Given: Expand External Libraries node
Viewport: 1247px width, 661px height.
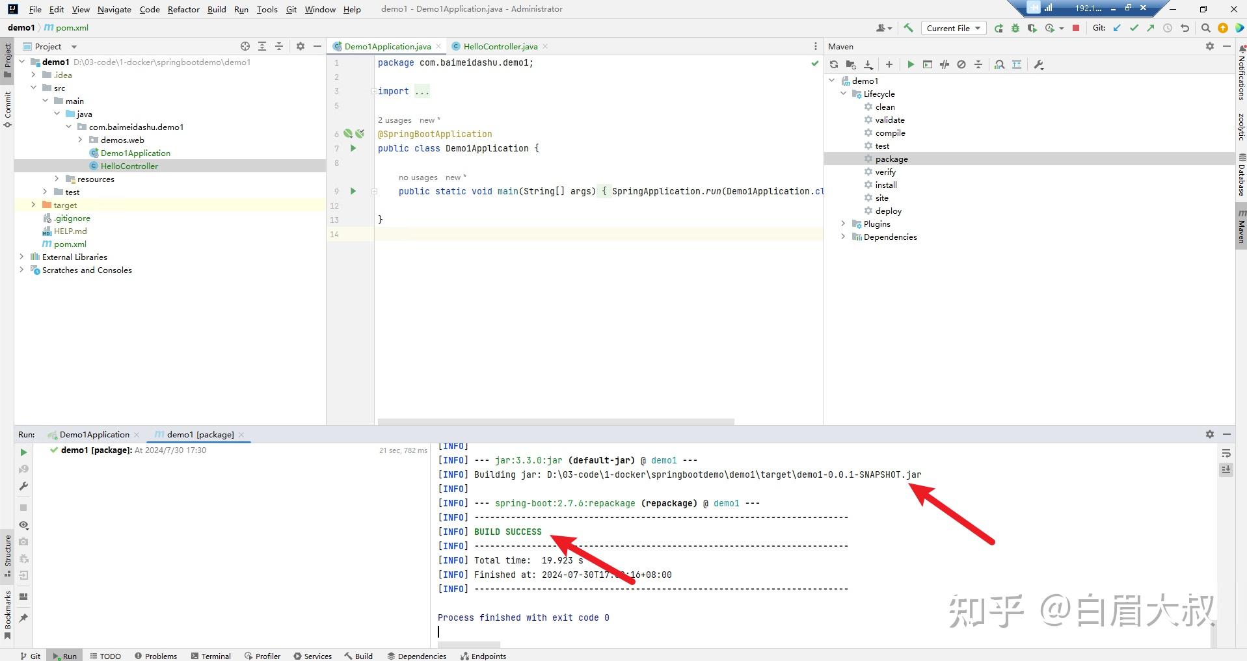Looking at the screenshot, I should point(21,257).
